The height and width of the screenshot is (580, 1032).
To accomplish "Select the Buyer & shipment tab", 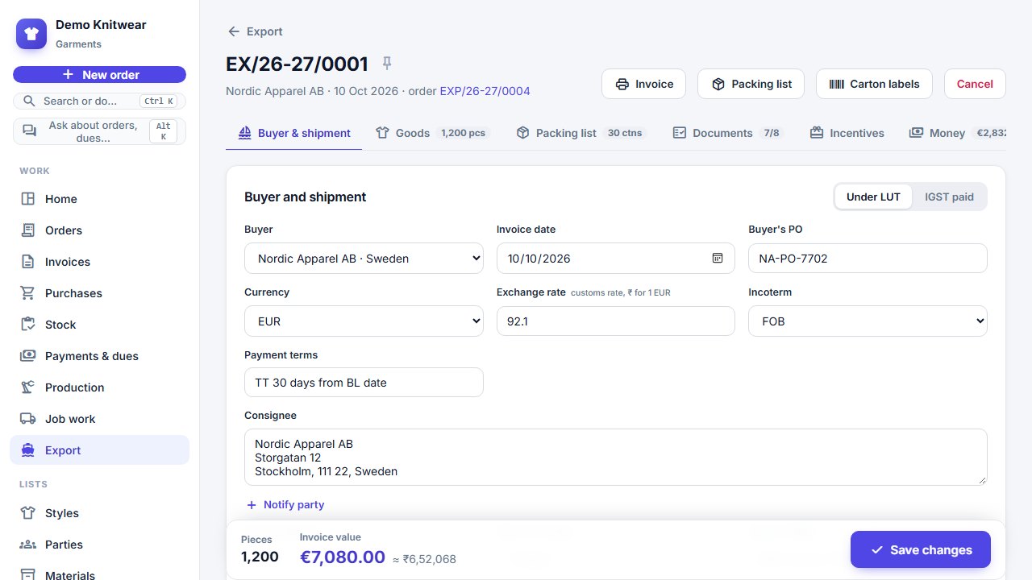I will coord(294,133).
